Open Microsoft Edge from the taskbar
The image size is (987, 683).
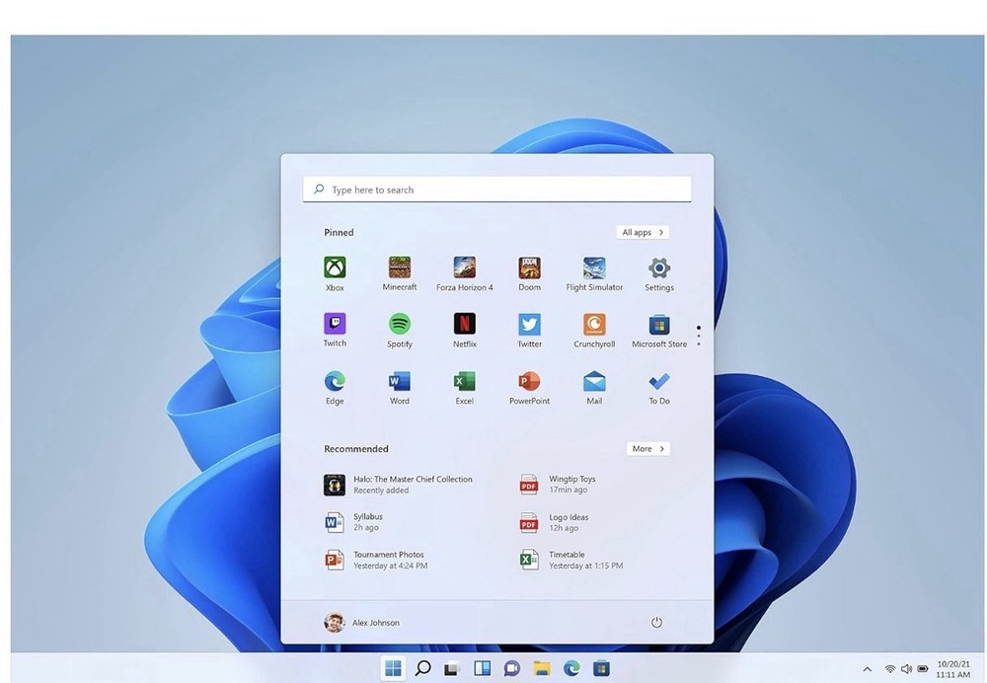click(570, 668)
